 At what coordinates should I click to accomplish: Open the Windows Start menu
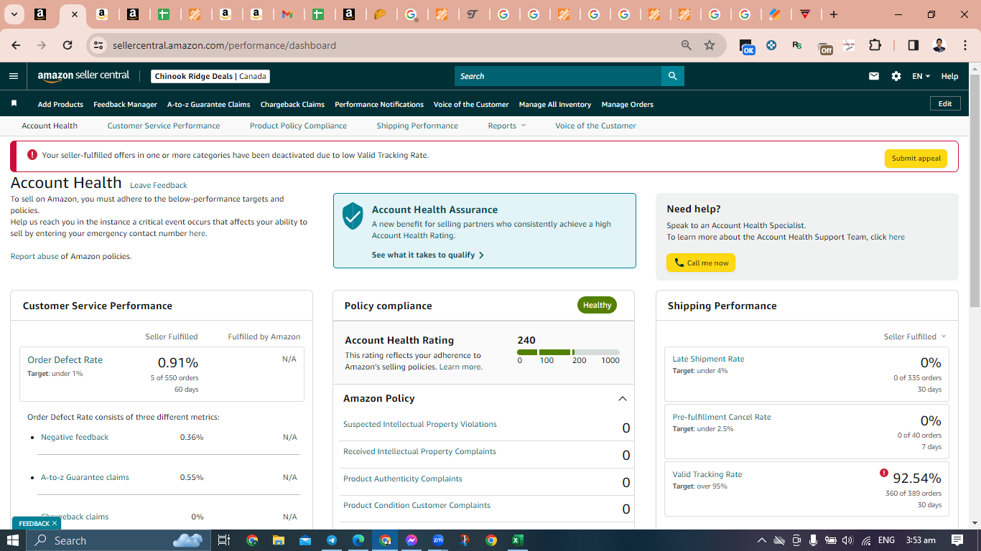coord(12,540)
